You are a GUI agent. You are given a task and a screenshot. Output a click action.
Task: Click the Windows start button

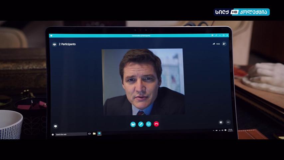53,135
